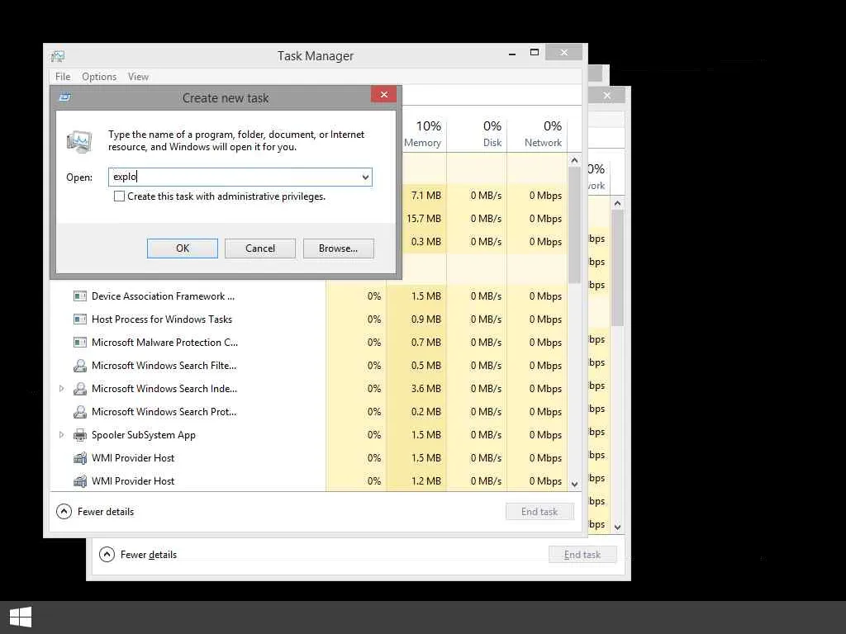This screenshot has width=846, height=634.
Task: Click the last WMI Provider Host icon
Action: click(x=80, y=481)
